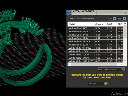Click the vertical scrollbar thumb
Image resolution: width=128 pixels, height=96 pixels.
[x=125, y=32]
